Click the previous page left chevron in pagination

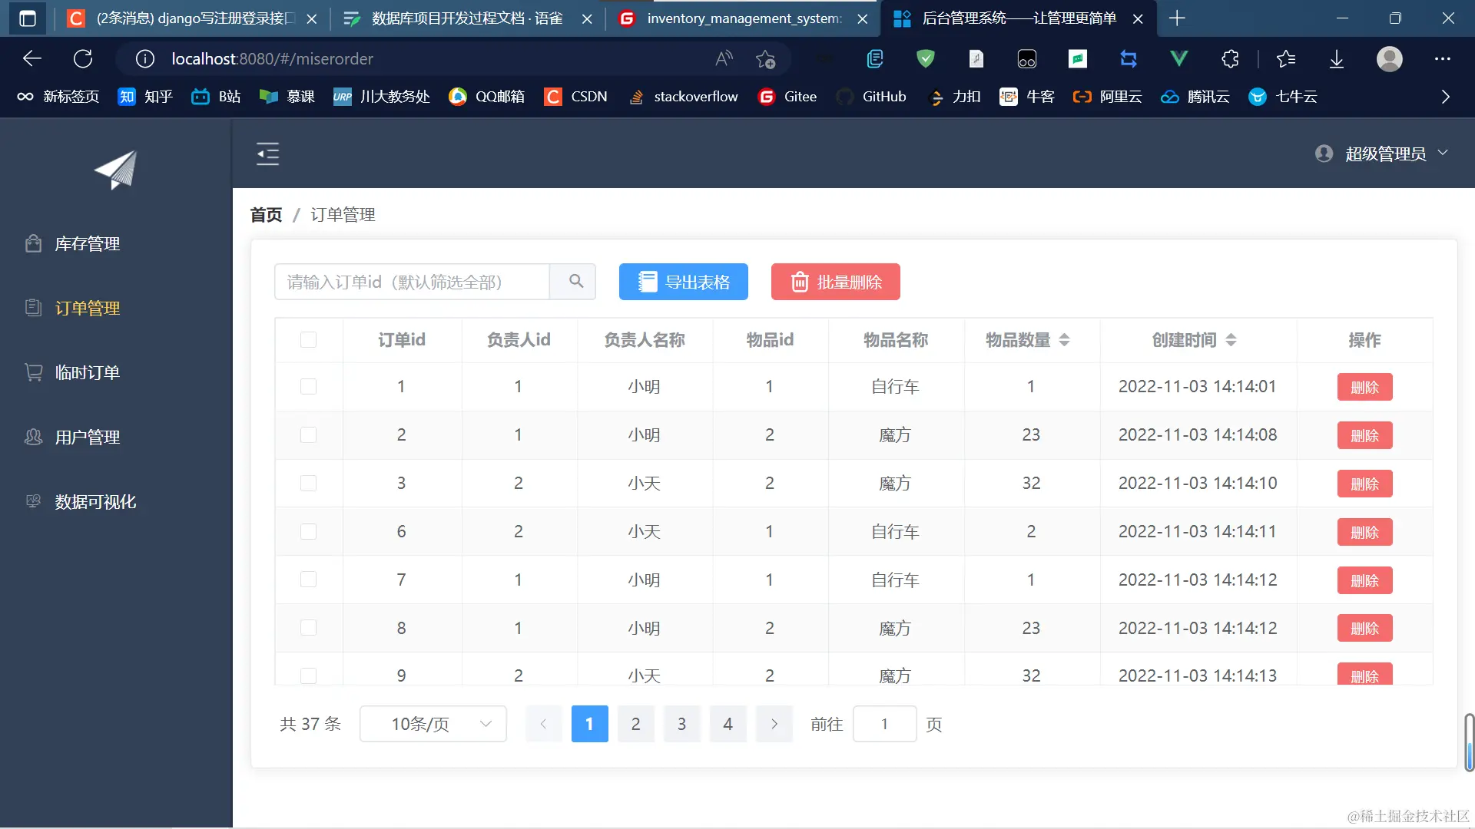[544, 724]
